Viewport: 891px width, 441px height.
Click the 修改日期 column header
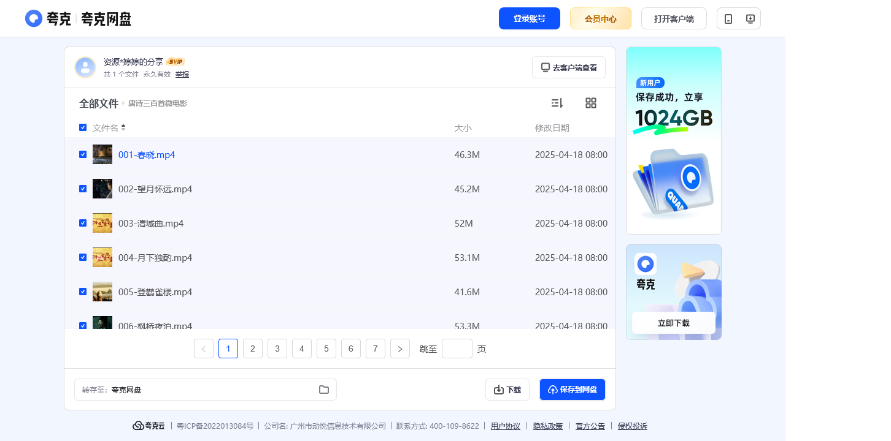(552, 128)
